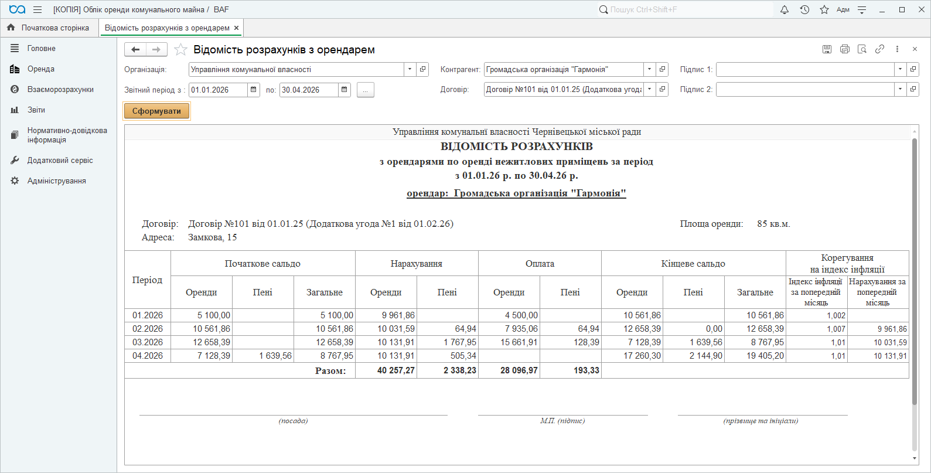Open the Звіти sidebar section

tap(36, 110)
